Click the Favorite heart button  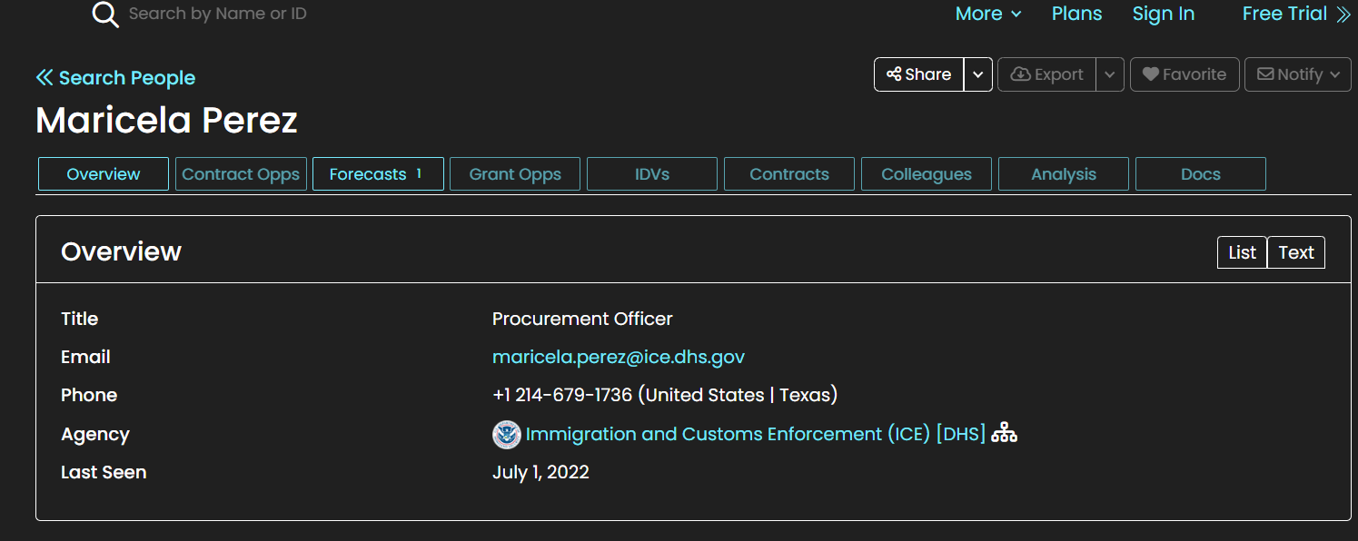coord(1184,74)
